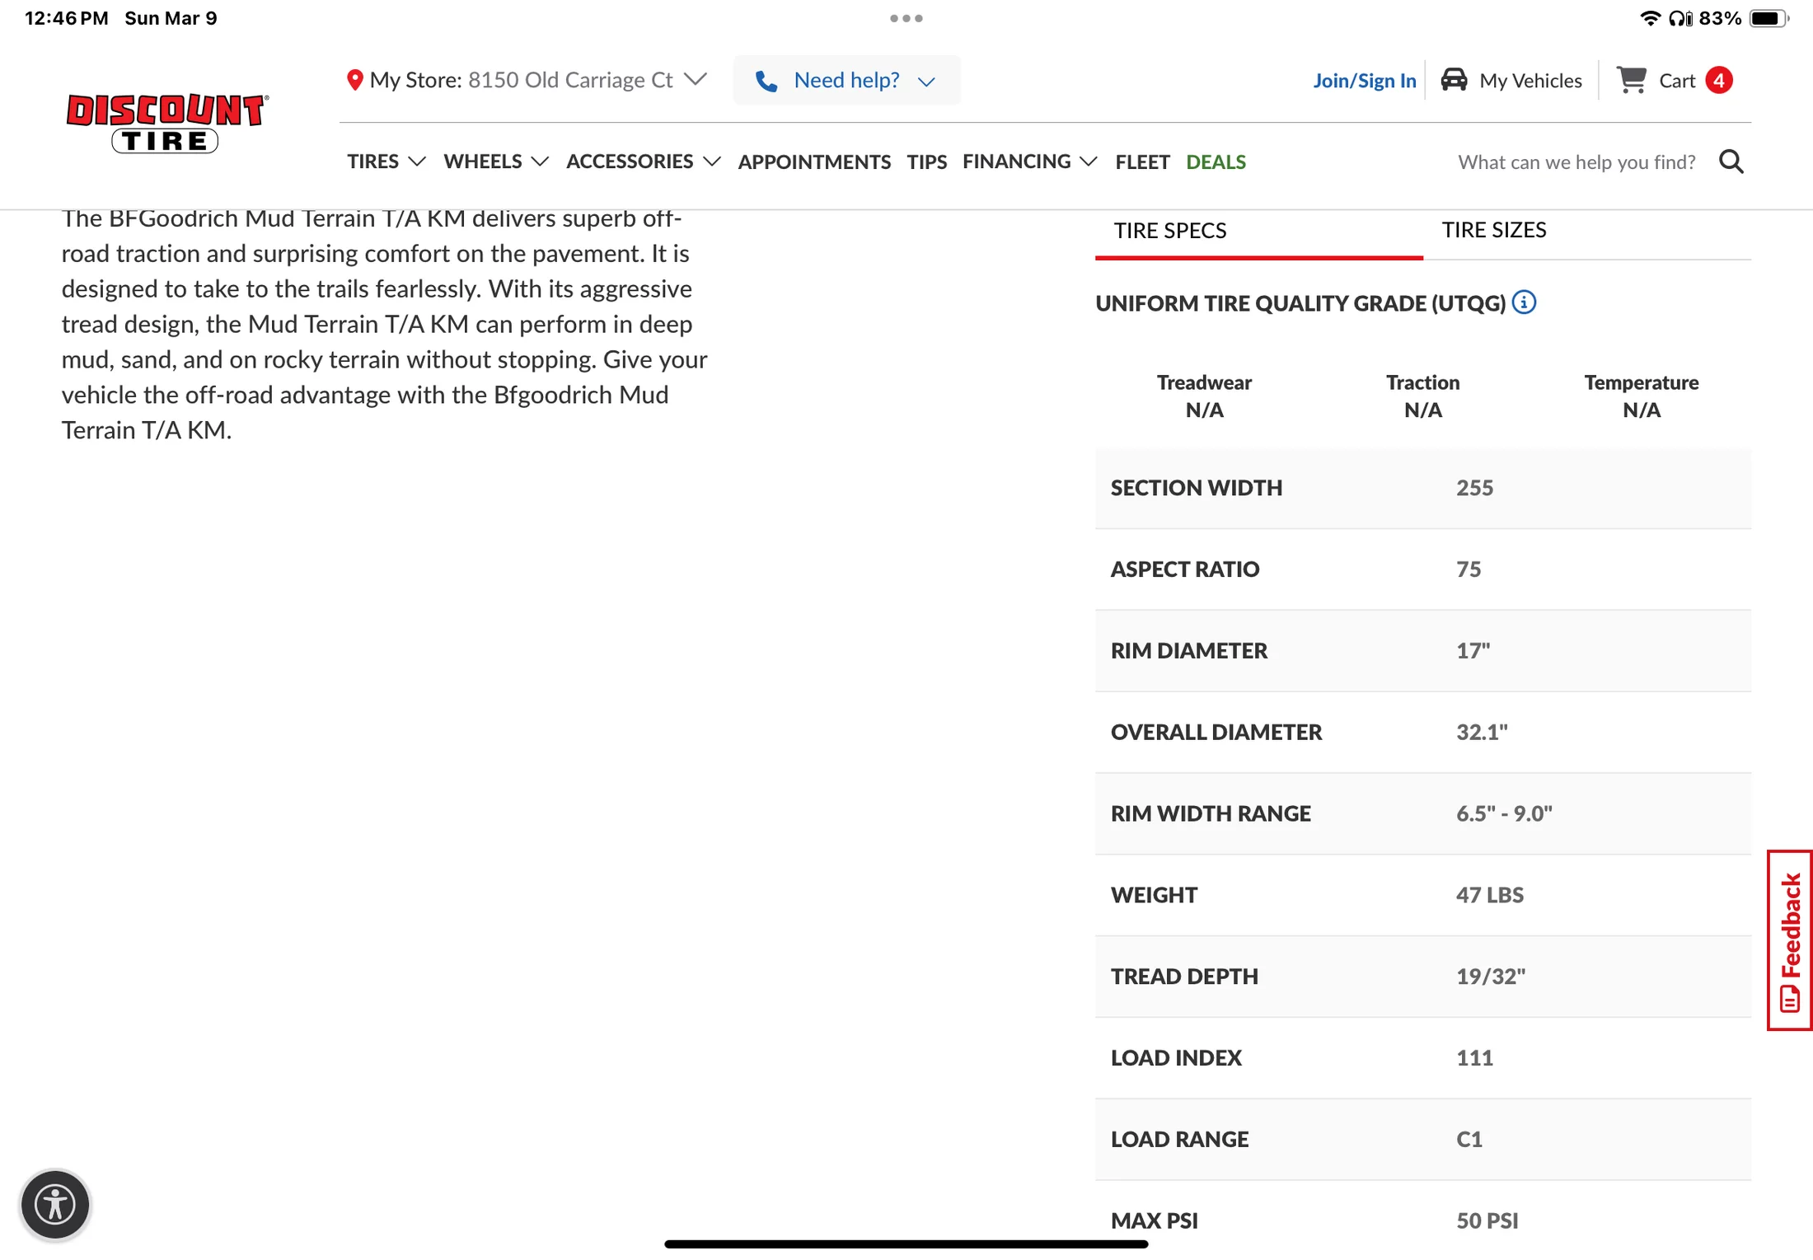Click the BFGoodrich Mud Terrain description paragraph
Viewport: 1813px width, 1260px height.
tap(385, 323)
